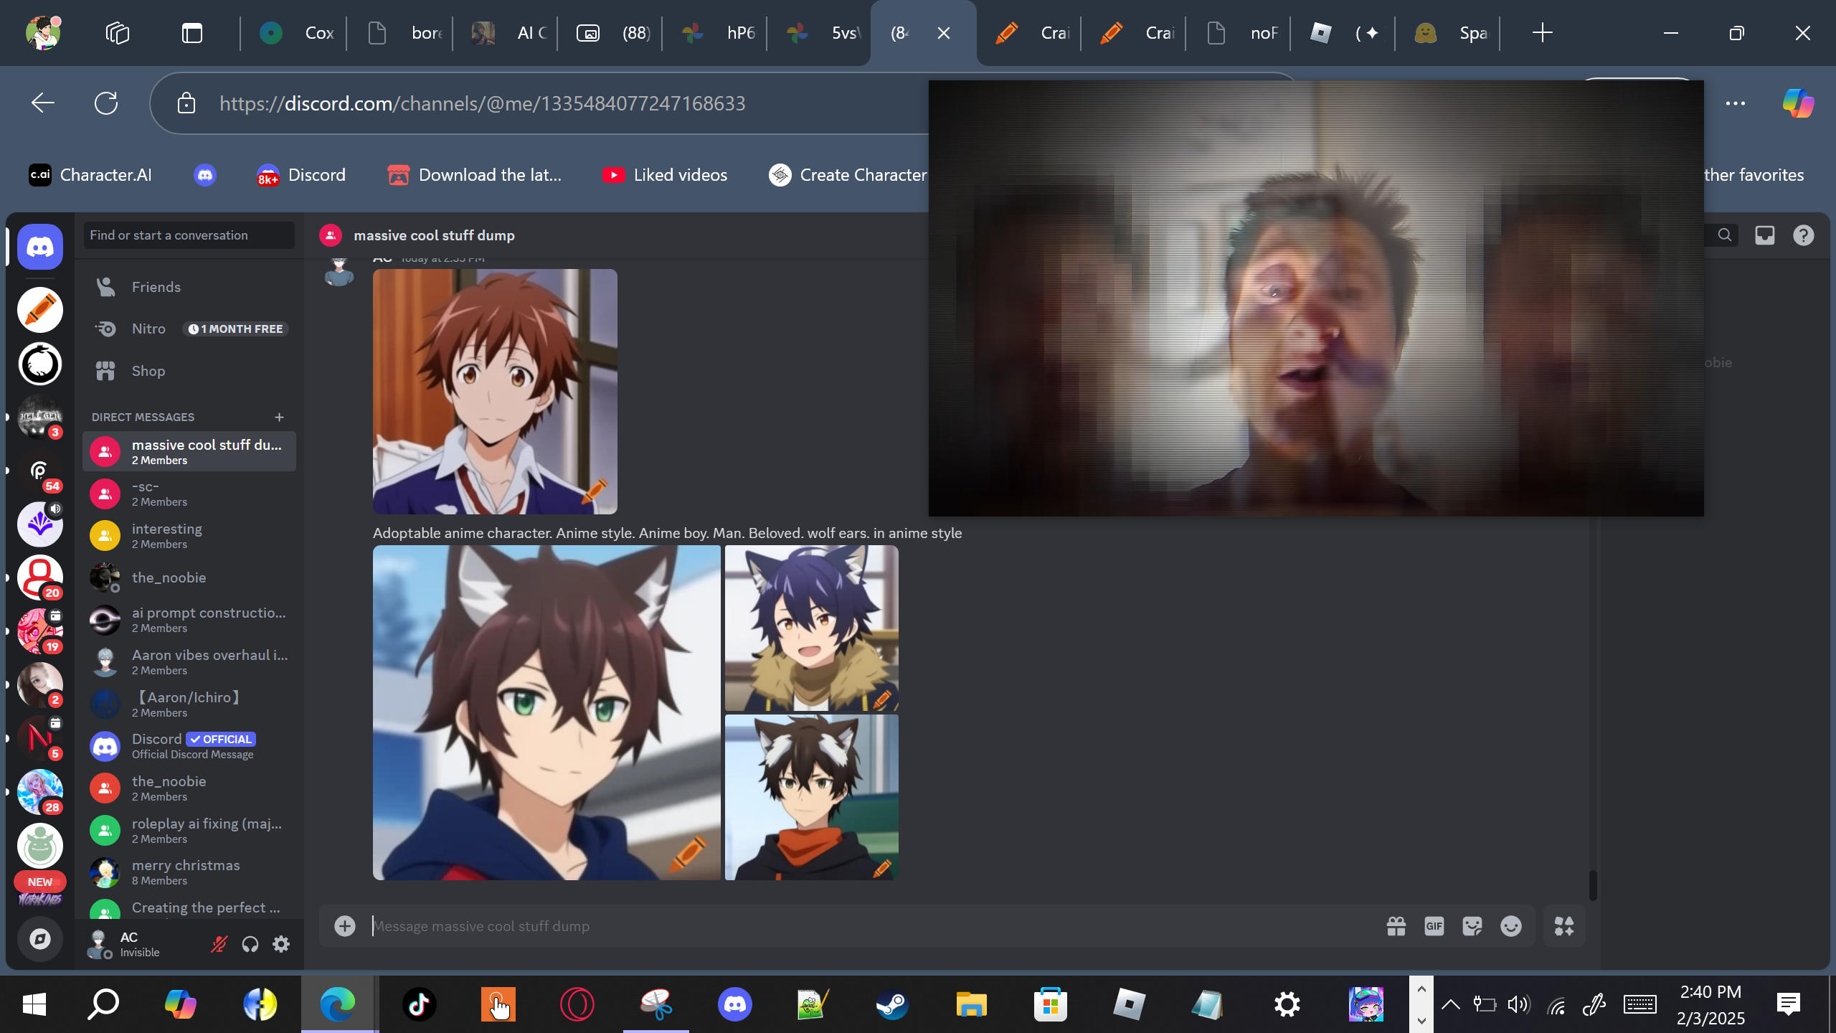Viewport: 1836px width, 1033px height.
Task: Open the Copilot sidebar icon
Action: tap(1798, 103)
